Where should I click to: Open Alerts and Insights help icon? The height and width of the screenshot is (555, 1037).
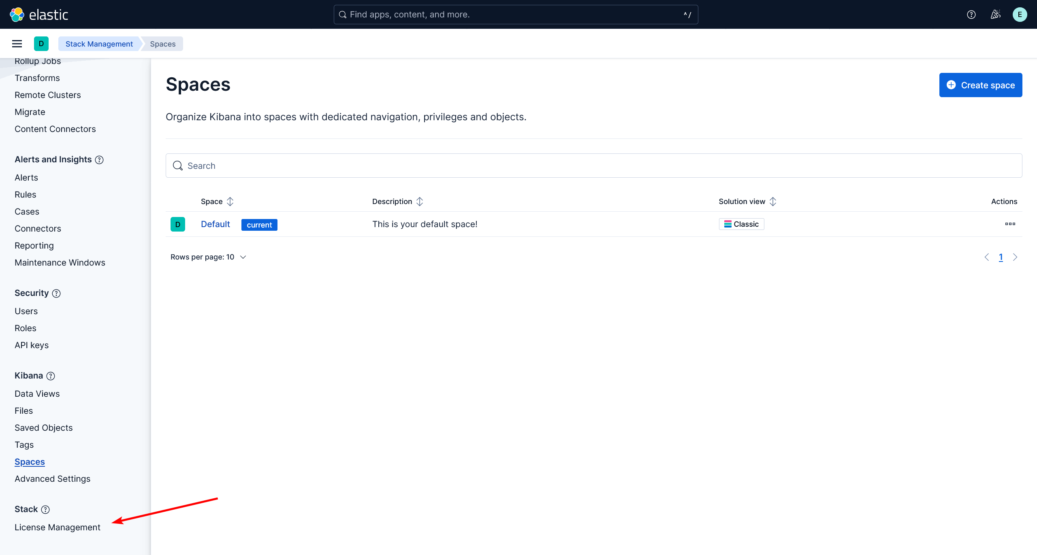99,160
